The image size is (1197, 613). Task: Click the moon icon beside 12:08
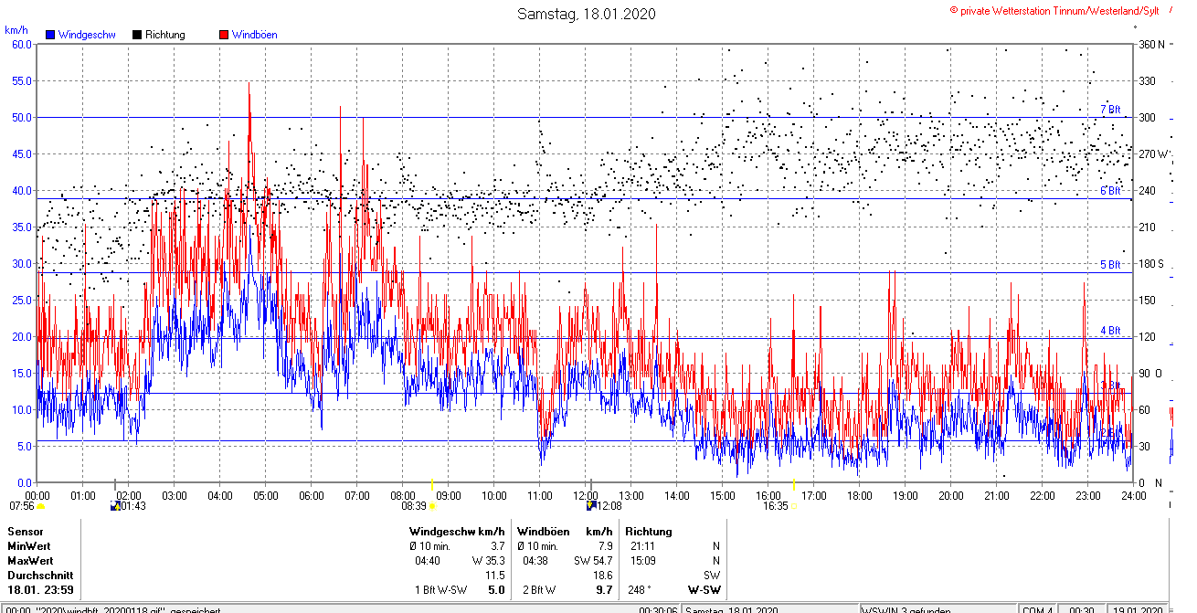pyautogui.click(x=591, y=504)
